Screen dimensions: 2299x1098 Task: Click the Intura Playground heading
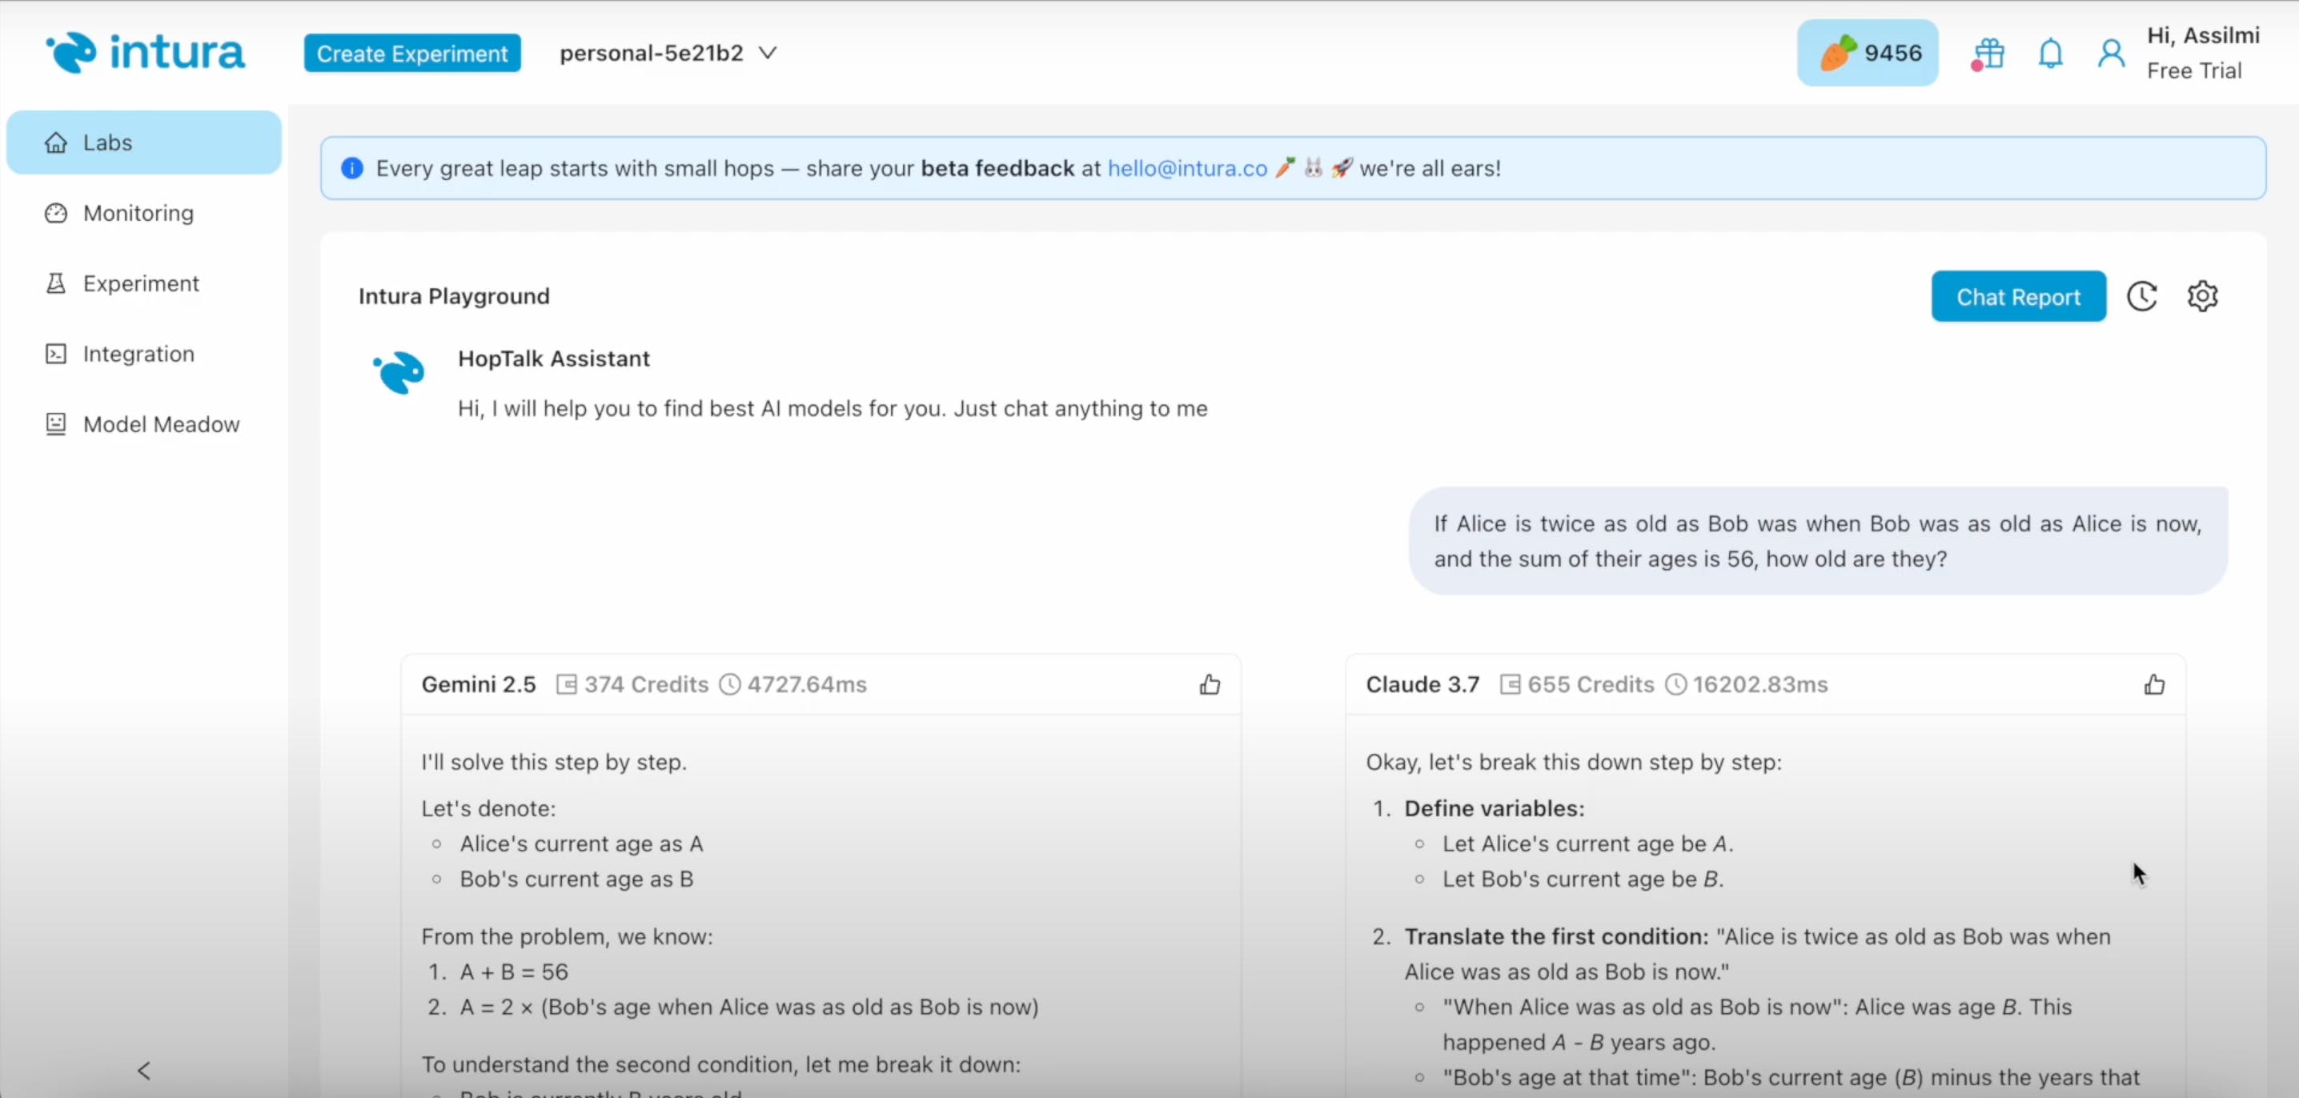pos(453,296)
